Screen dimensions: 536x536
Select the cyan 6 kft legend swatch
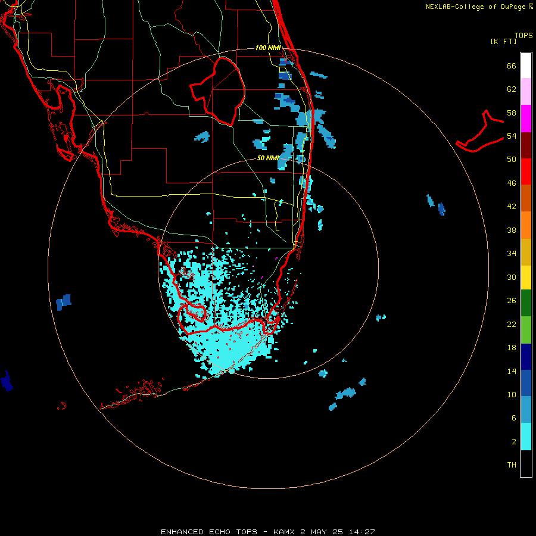click(526, 437)
